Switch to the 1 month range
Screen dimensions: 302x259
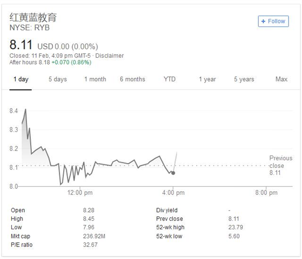pos(95,79)
